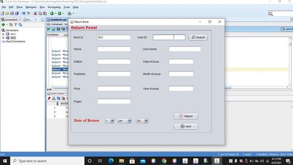Open Google Chrome from the taskbar

click(x=164, y=161)
